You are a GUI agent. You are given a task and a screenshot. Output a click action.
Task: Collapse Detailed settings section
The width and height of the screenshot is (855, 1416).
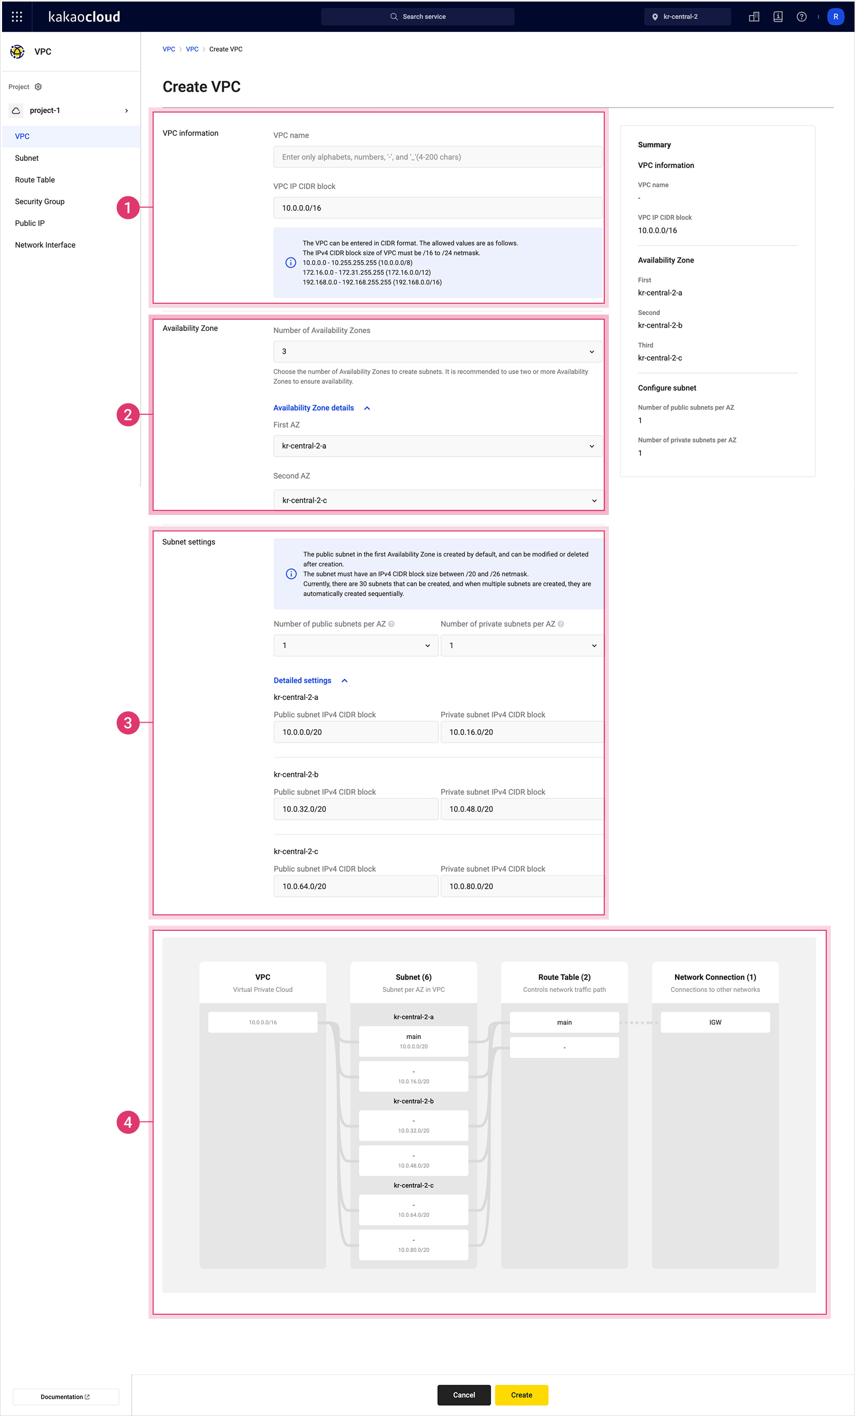click(x=311, y=681)
